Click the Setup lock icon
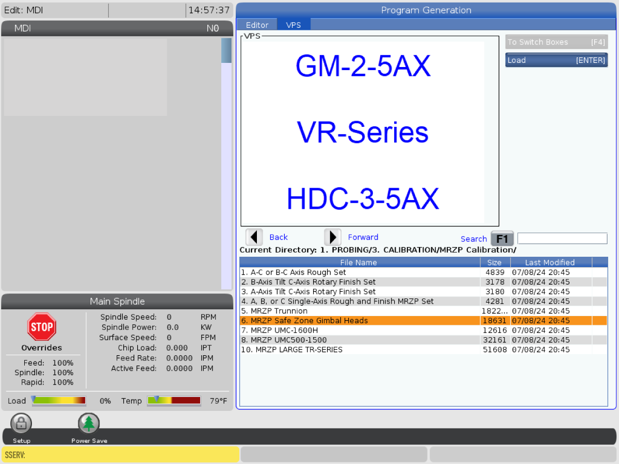The image size is (619, 464). pyautogui.click(x=21, y=424)
